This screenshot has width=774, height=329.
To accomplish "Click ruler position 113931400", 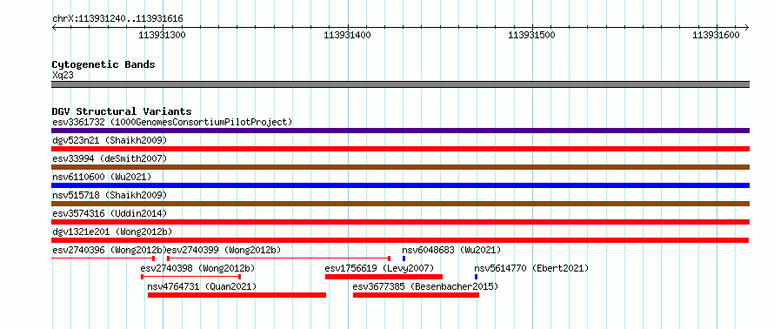I will coord(347,35).
